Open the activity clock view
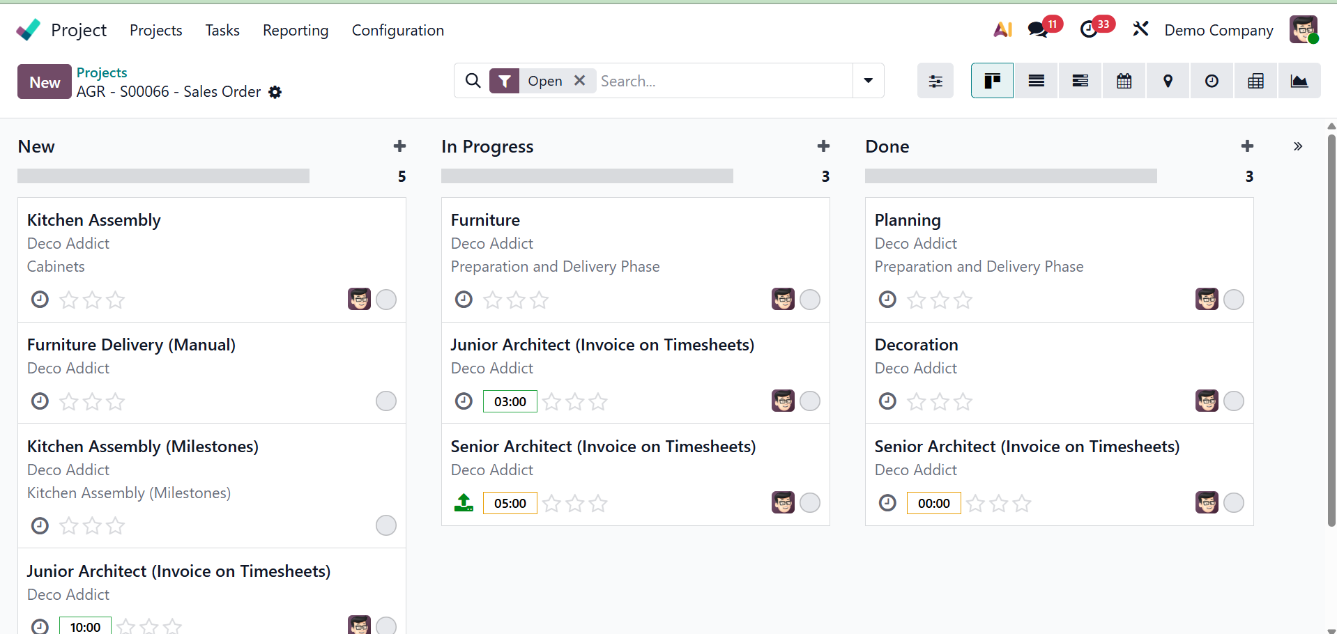Viewport: 1337px width, 634px height. pos(1212,81)
